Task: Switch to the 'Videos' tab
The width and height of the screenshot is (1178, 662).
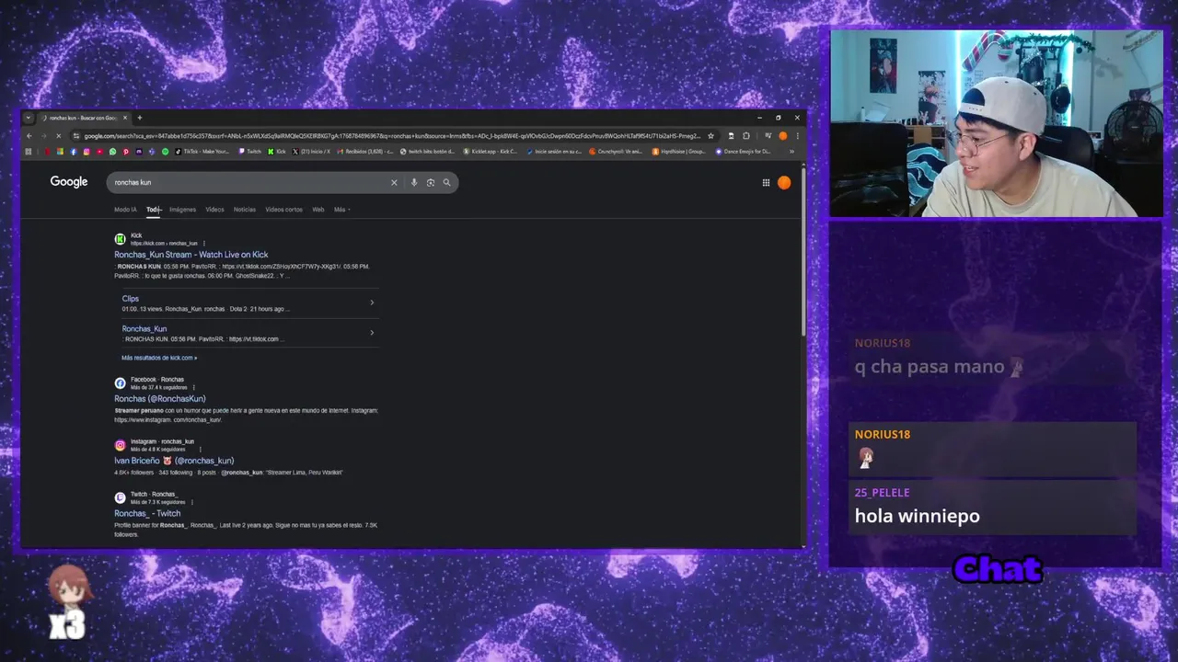Action: tap(214, 210)
